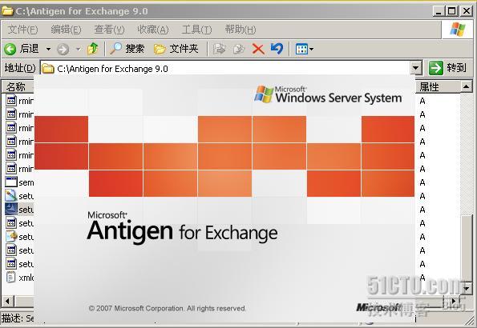Viewport: 477px width, 328px height.
Task: Sort by the 属性 column header
Action: pyautogui.click(x=438, y=87)
